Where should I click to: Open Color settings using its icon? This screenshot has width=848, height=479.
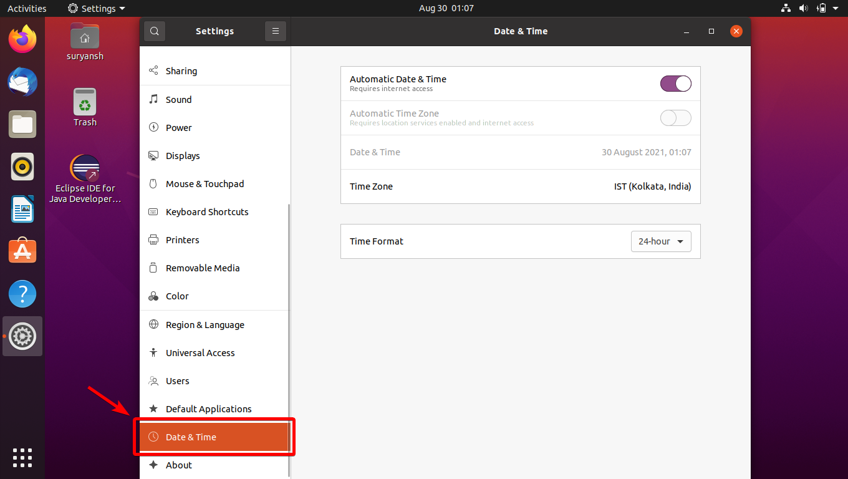(153, 296)
